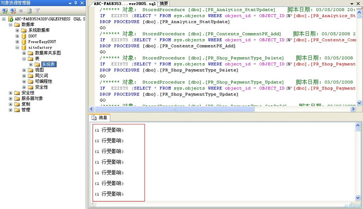Collapse the 数据库 folder node

pos(10,25)
